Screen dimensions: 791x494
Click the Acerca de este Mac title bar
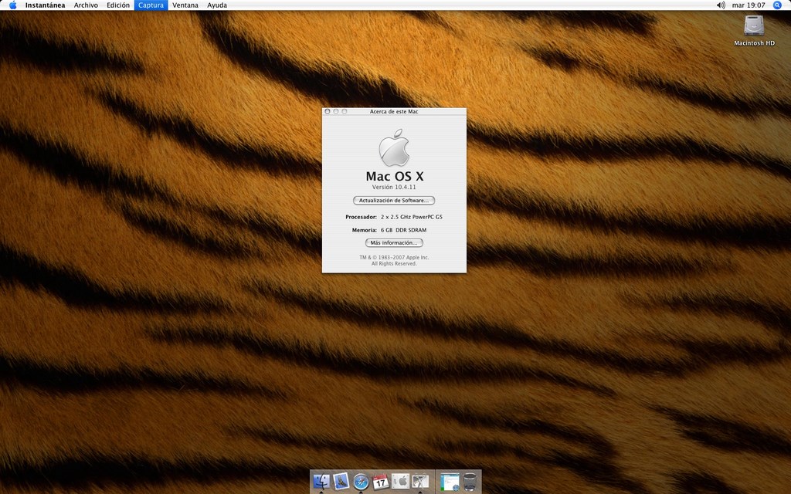394,111
